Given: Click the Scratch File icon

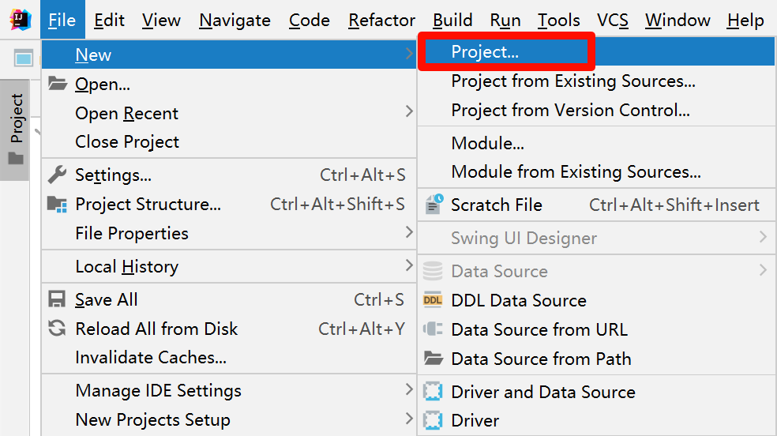Looking at the screenshot, I should click(434, 205).
